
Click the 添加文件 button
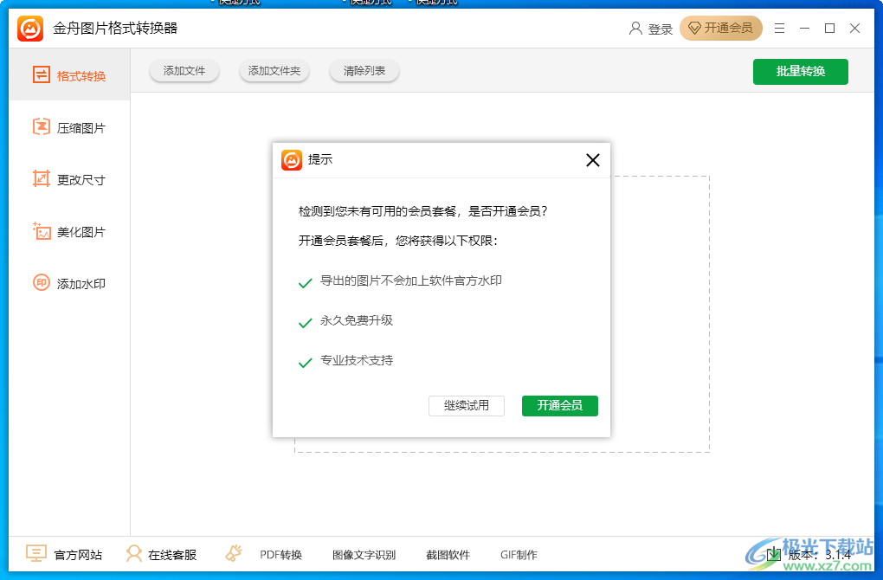pyautogui.click(x=184, y=71)
